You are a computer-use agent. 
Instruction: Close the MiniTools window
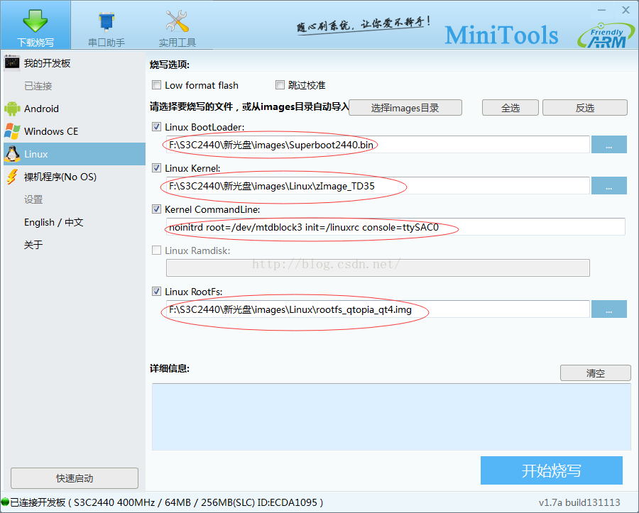click(626, 10)
